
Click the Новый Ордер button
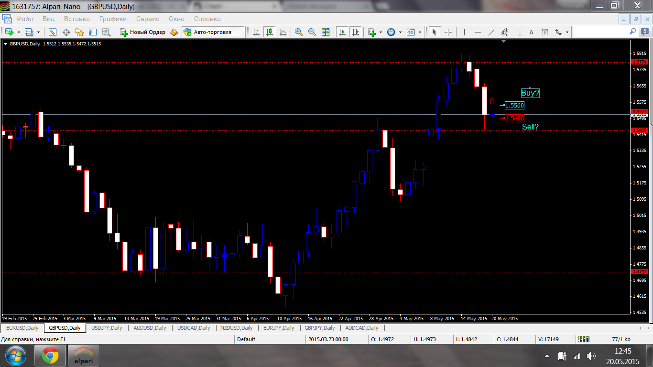pyautogui.click(x=142, y=32)
